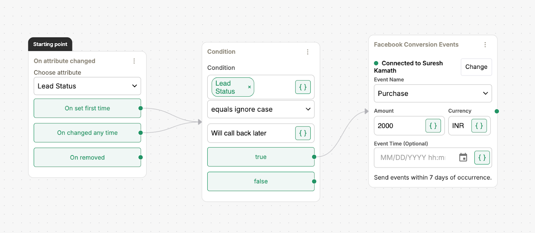The image size is (535, 233).
Task: Open the Condition node three-dot menu
Action: click(308, 52)
